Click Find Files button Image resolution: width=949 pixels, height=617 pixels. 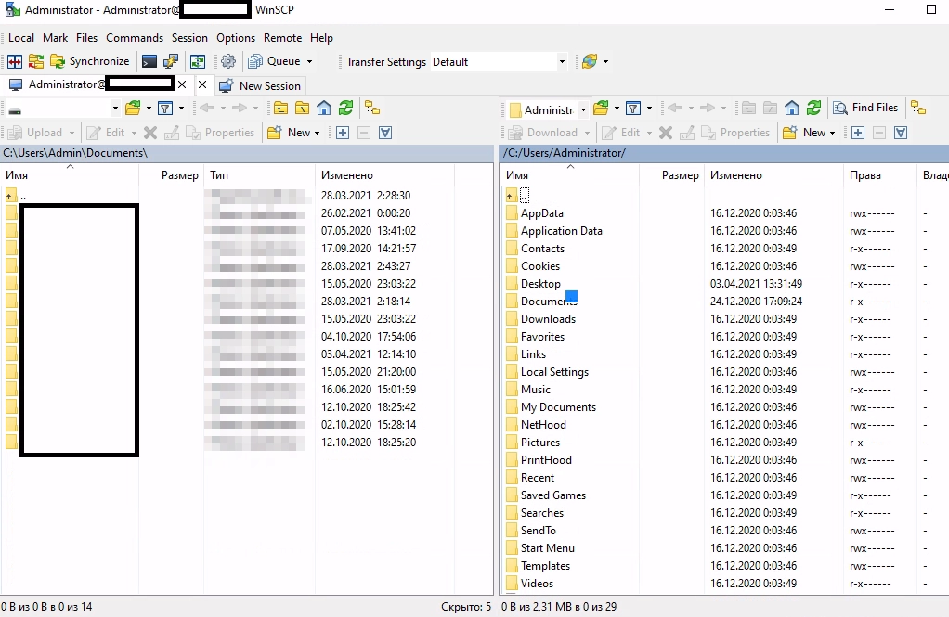pyautogui.click(x=865, y=108)
